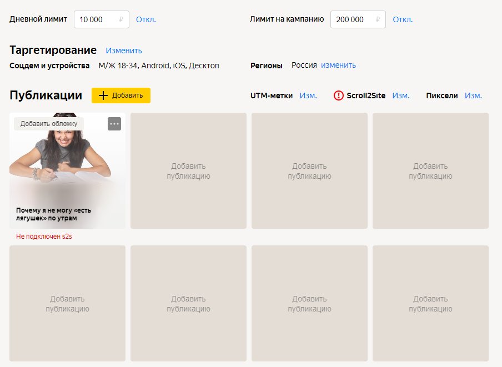Click Добавить обложку on the publication
Screen dimensions: 502x367
(x=49, y=123)
